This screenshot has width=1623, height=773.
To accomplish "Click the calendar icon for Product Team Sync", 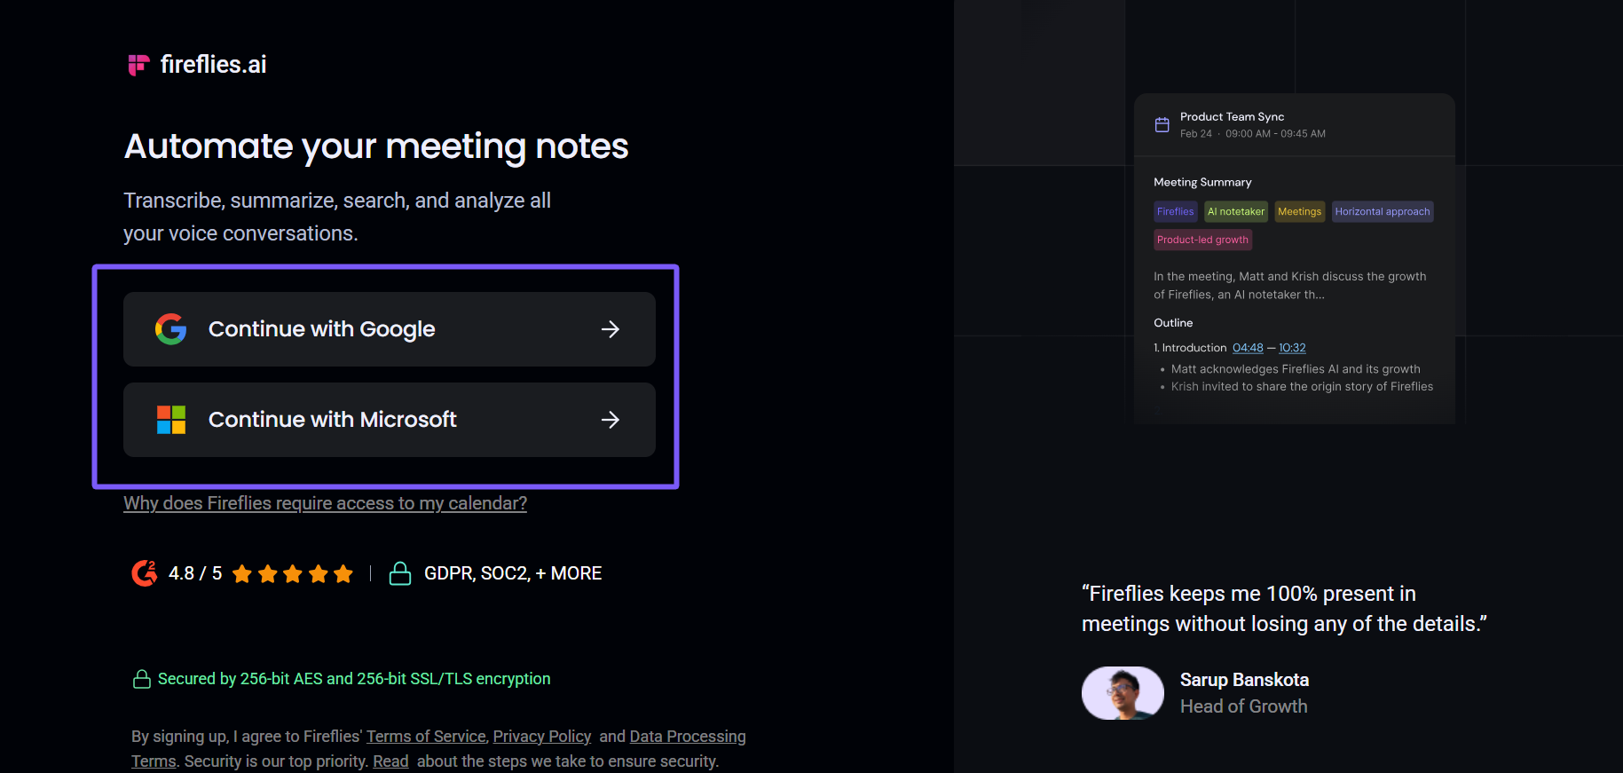I will pyautogui.click(x=1162, y=125).
